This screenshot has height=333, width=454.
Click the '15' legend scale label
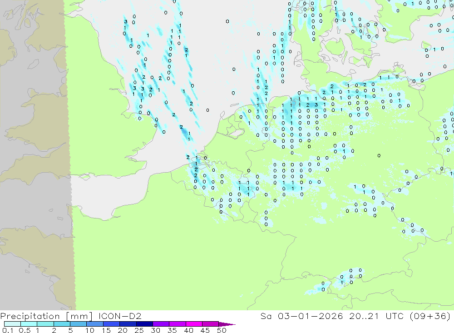[106, 330]
